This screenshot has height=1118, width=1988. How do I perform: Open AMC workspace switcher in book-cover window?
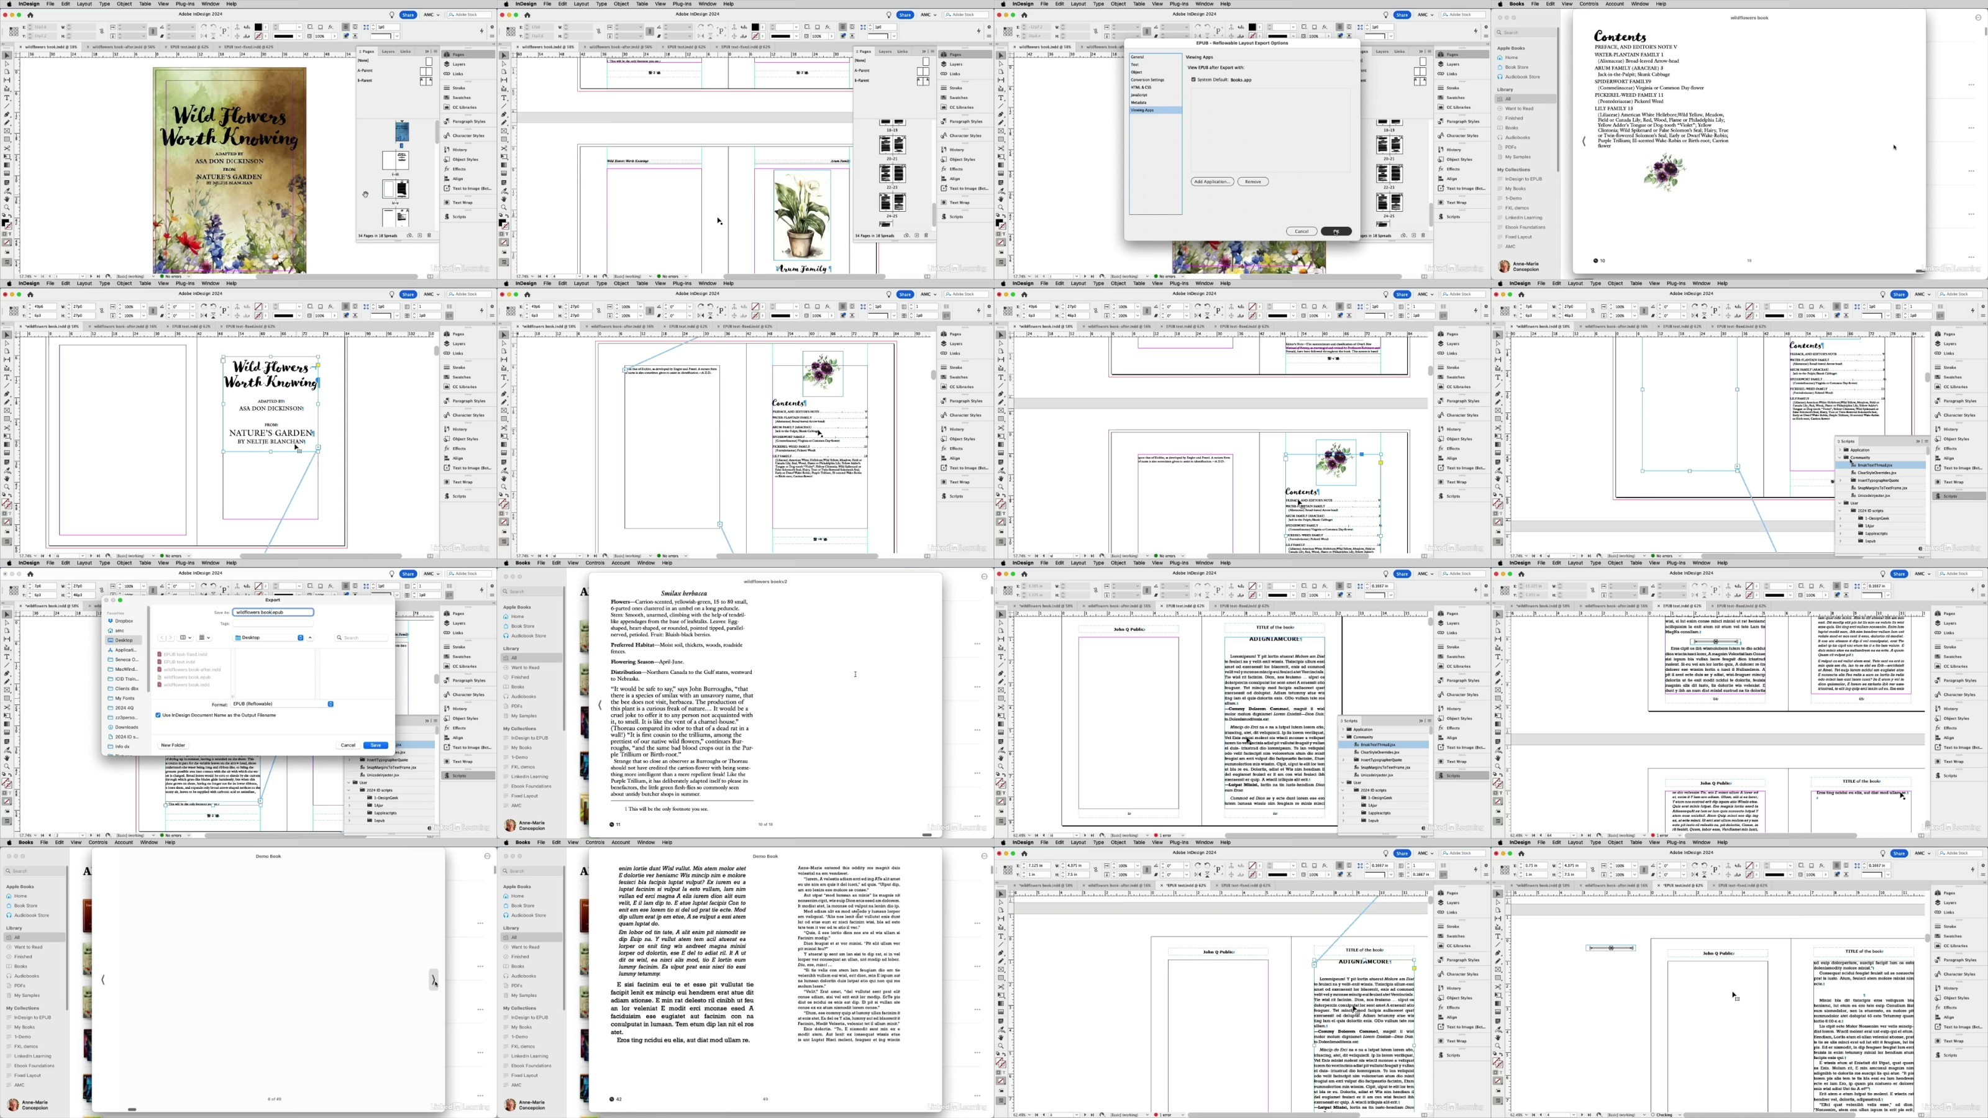431,15
